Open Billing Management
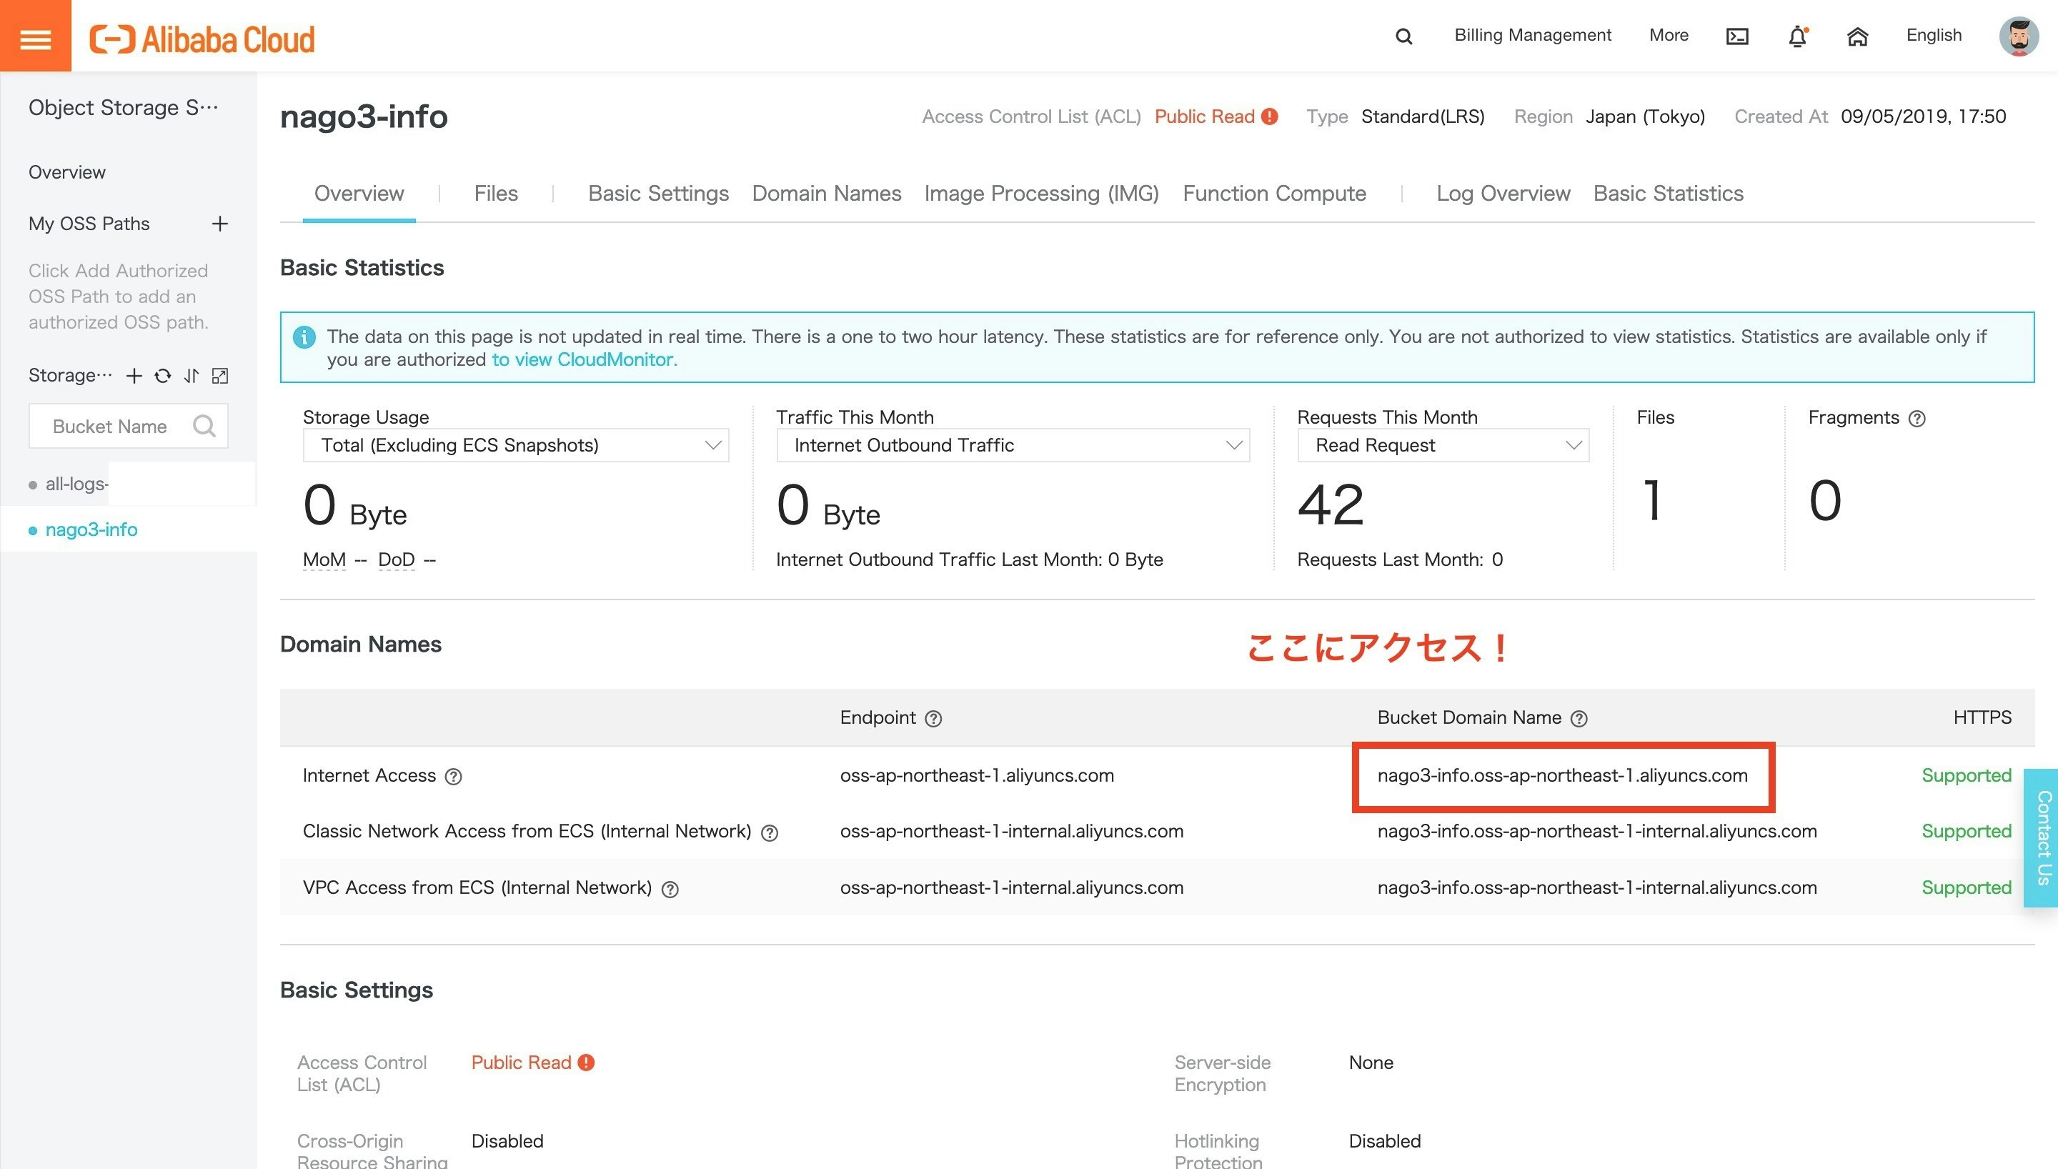Viewport: 2058px width, 1169px height. (1533, 35)
